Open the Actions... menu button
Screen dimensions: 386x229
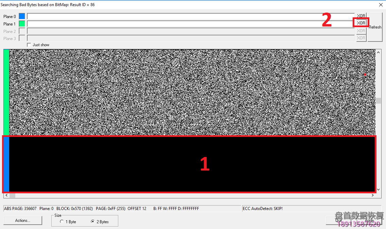coord(23,221)
